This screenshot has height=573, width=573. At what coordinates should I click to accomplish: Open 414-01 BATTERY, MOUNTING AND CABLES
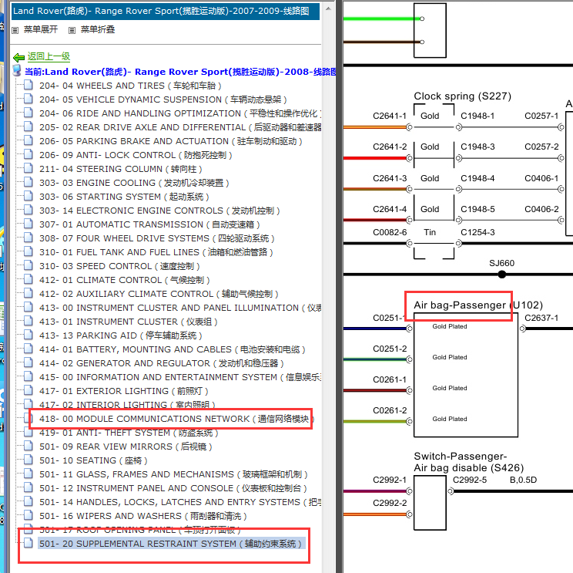(172, 350)
